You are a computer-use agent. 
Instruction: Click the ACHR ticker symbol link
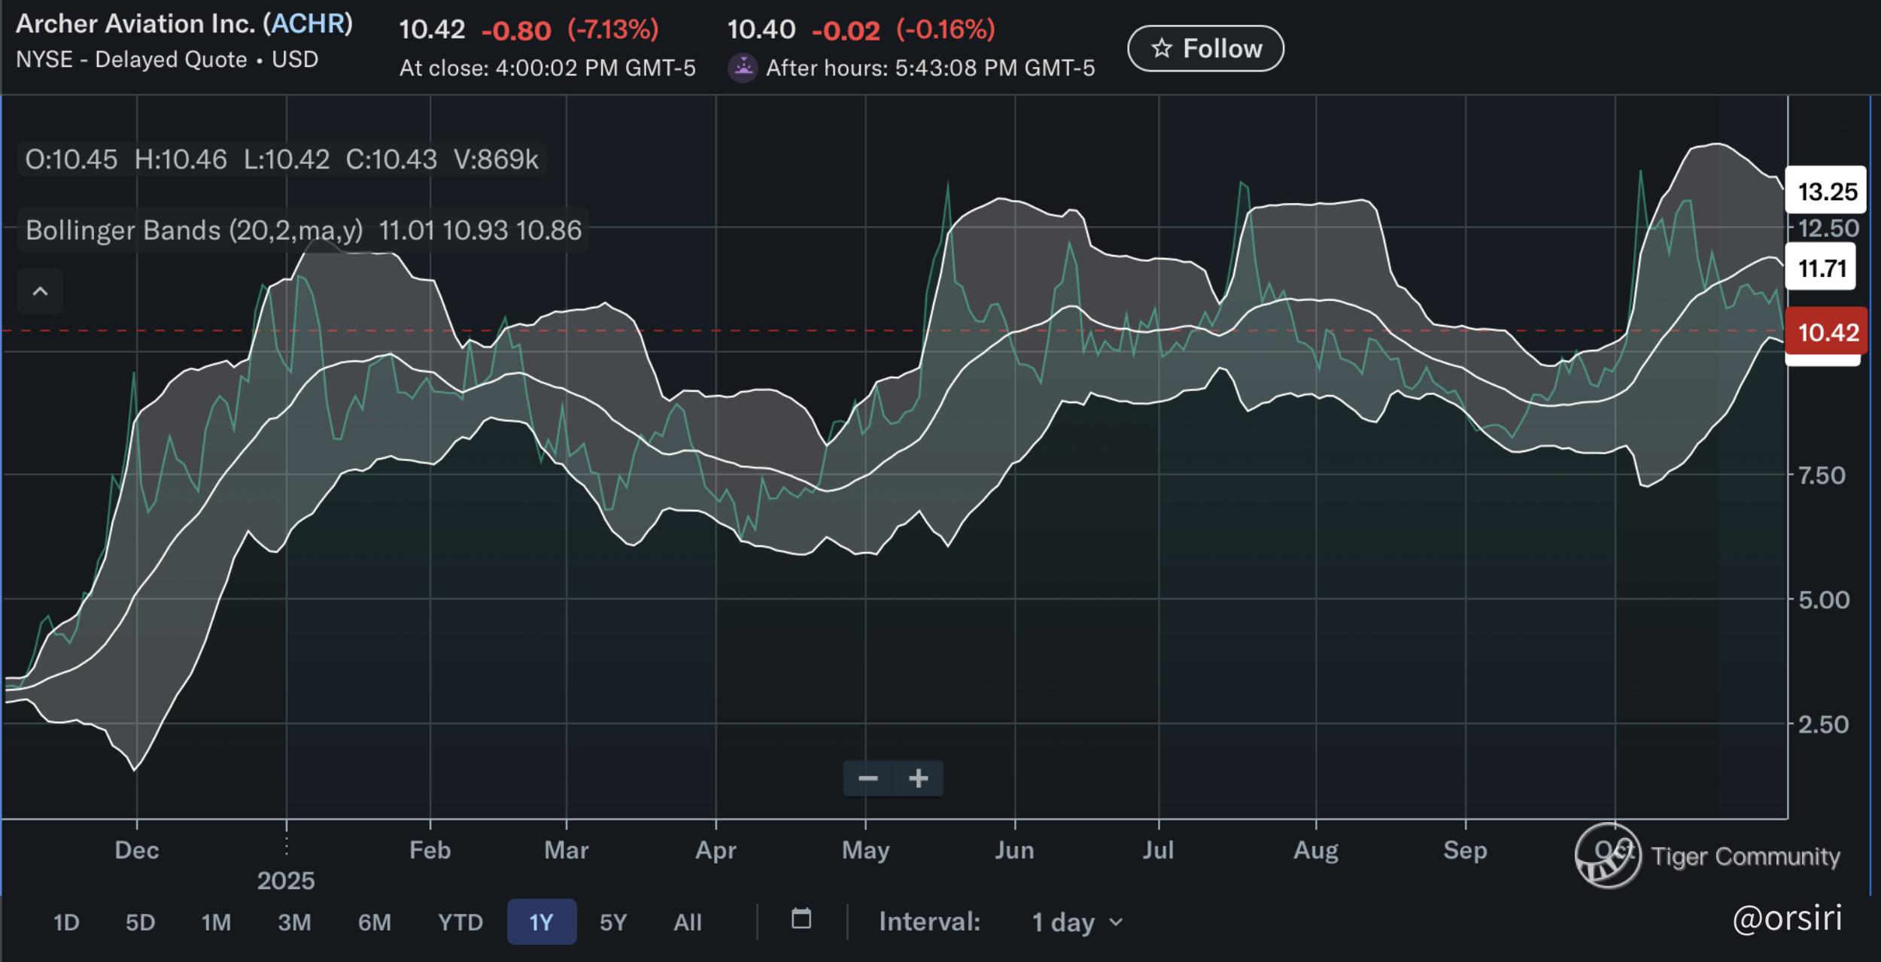point(307,24)
